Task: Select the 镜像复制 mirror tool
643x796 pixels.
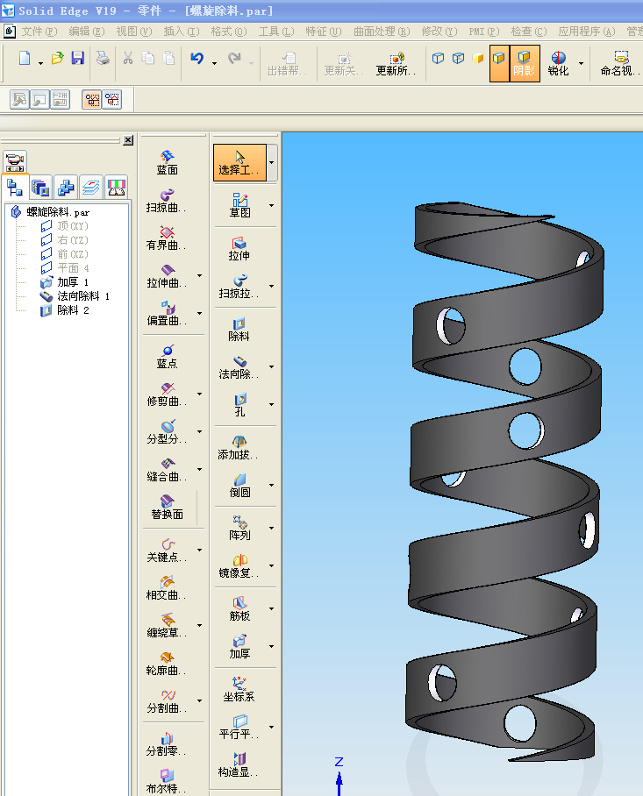Action: tap(239, 565)
